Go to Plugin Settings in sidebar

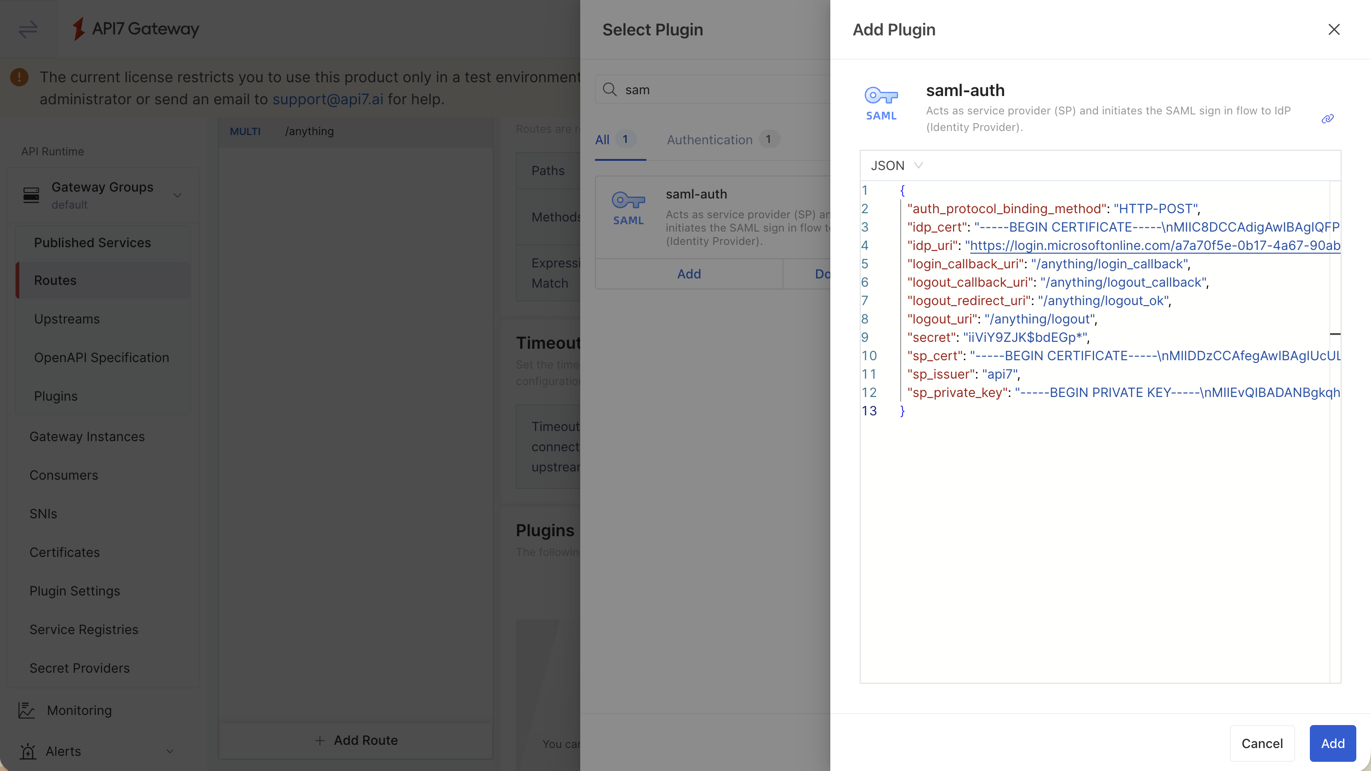coord(74,591)
